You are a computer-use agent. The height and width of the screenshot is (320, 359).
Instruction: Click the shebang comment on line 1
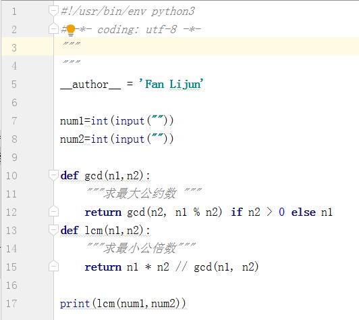click(128, 12)
